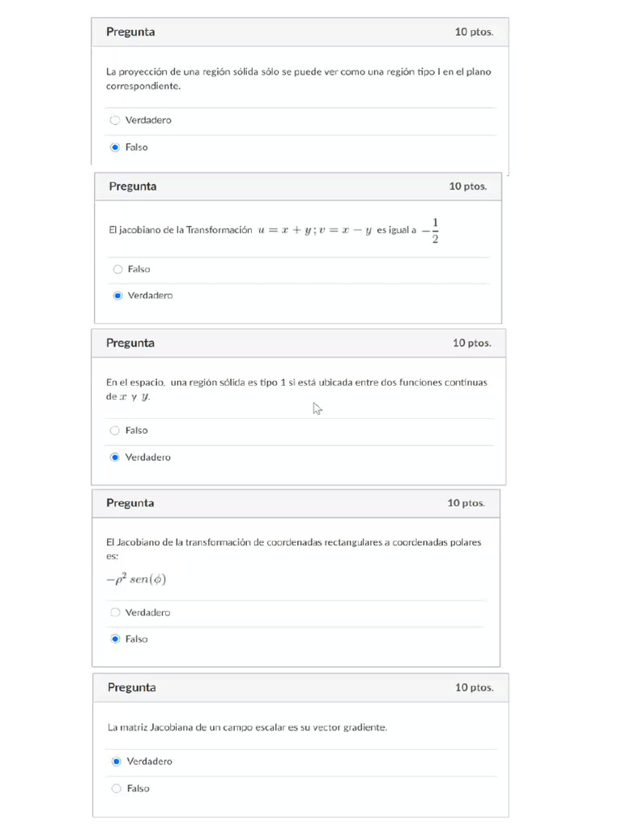Screen dimensions: 622x830
Task: Click the Pregunta header of the polar coordinates question
Action: 130,503
